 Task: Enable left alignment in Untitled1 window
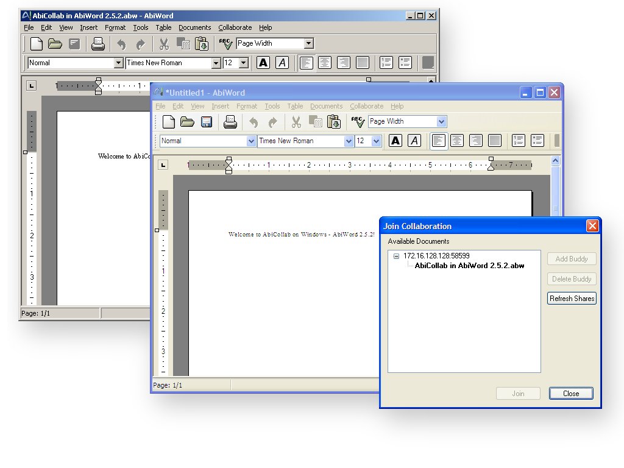click(x=439, y=141)
